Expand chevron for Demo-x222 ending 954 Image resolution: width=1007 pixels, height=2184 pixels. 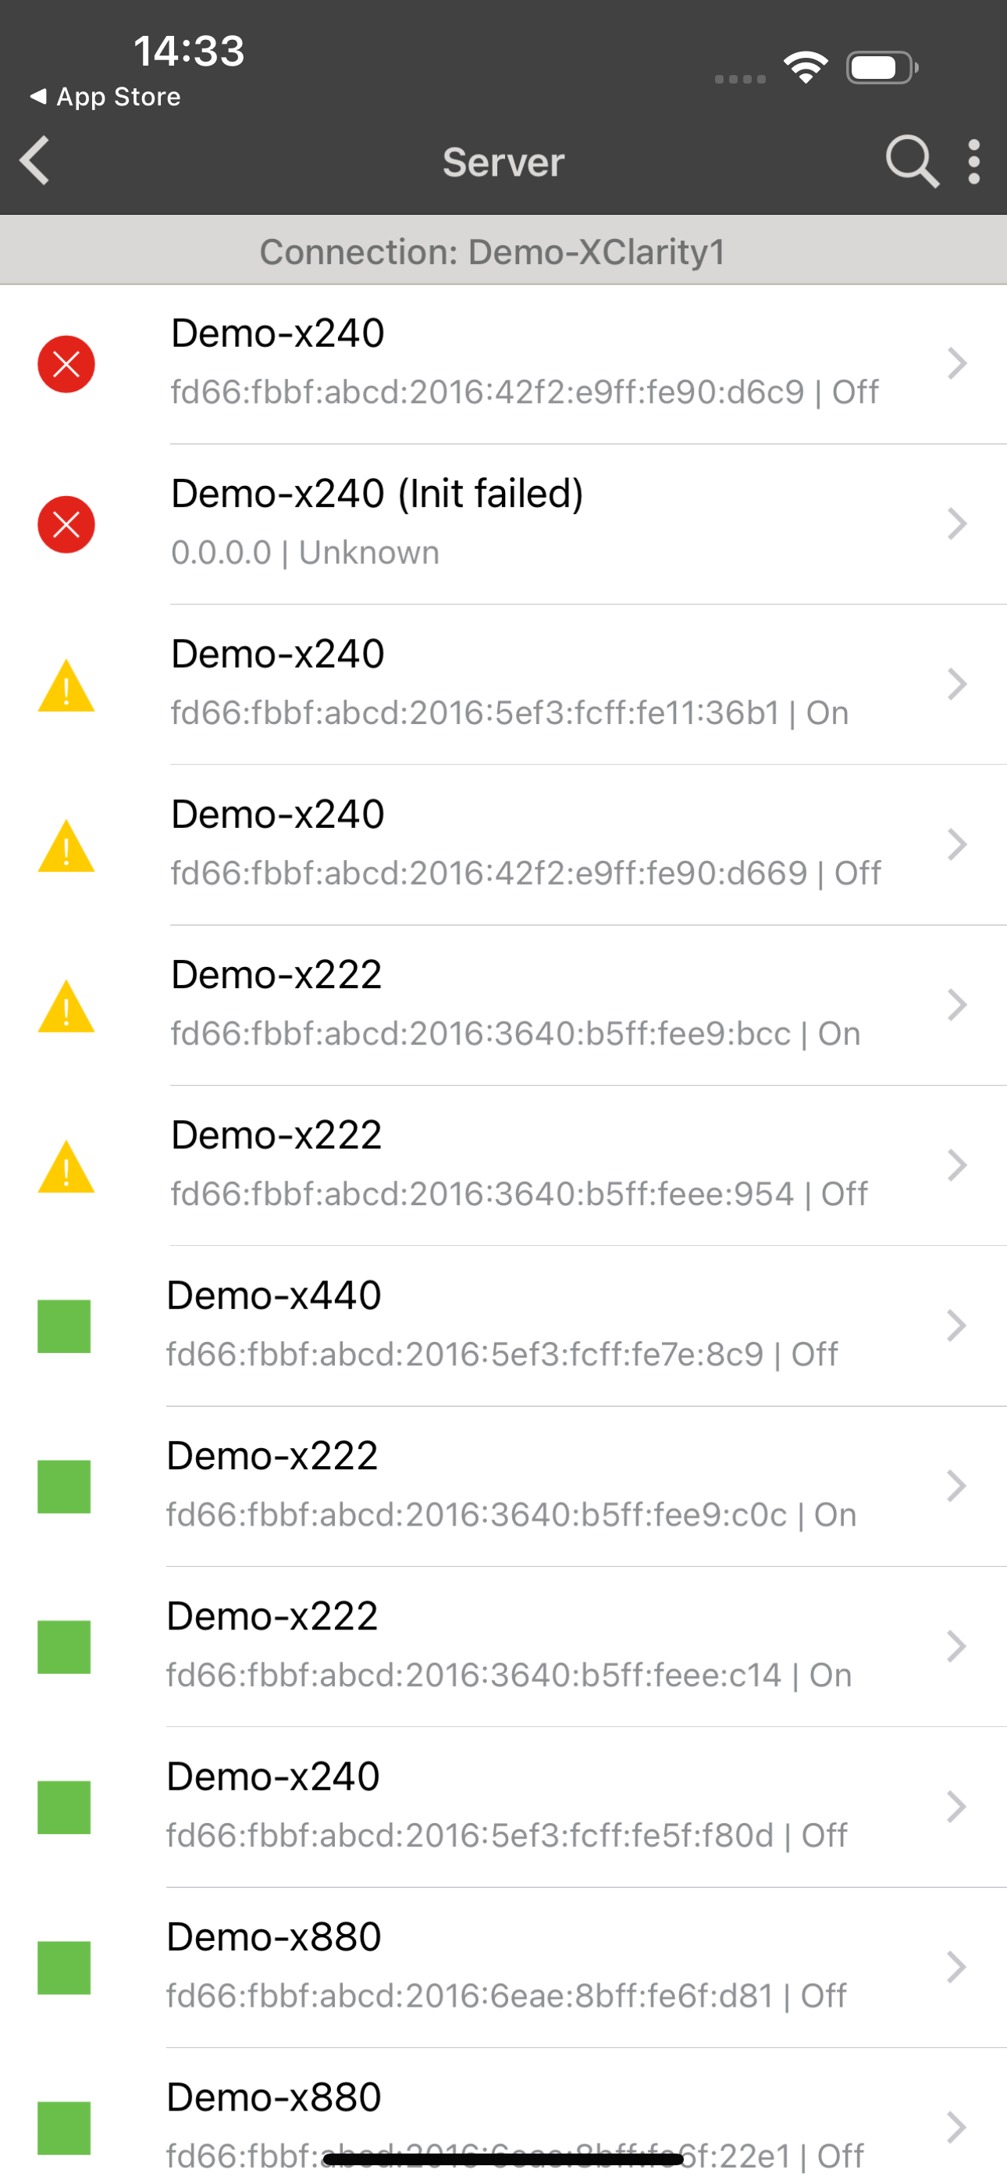[957, 1165]
